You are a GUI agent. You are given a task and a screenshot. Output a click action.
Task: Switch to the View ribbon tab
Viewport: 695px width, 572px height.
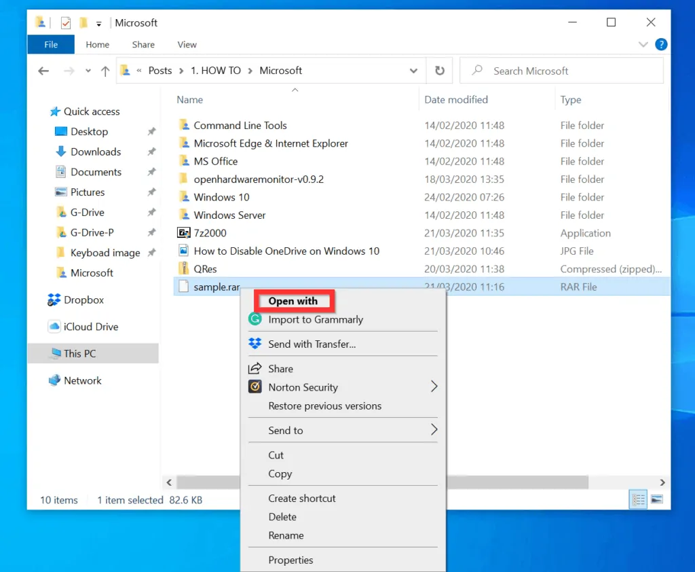point(187,44)
